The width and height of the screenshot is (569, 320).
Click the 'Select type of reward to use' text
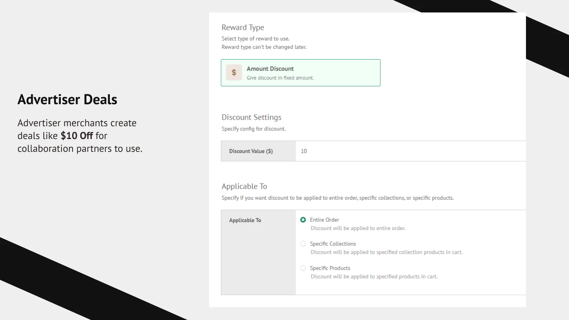[255, 38]
